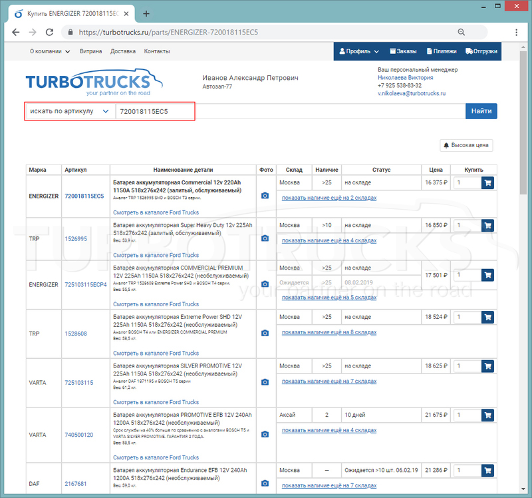Add VARTA 740500120 battery to cart
Screen dimensions: 532x498
click(487, 415)
